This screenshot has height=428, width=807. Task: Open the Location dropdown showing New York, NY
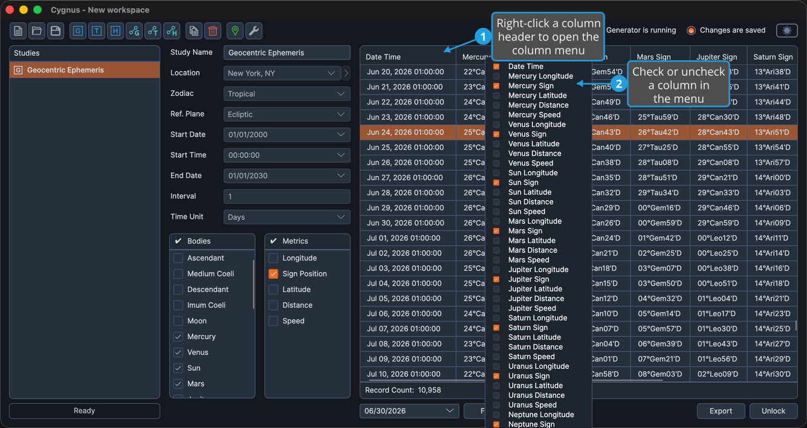(x=282, y=73)
